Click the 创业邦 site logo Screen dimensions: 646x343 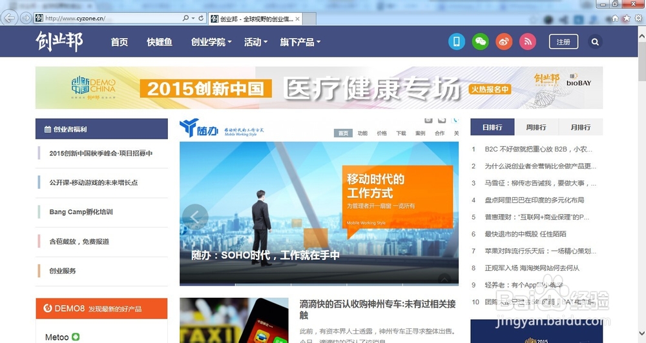click(59, 41)
